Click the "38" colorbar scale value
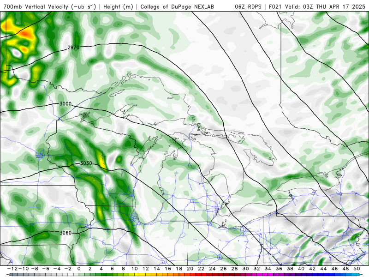Viewport: 369px width, 277px height. coord(290,269)
